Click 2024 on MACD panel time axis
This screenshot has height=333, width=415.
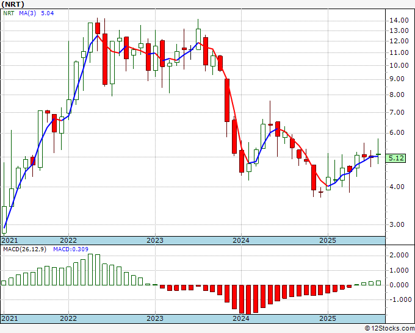click(241, 318)
